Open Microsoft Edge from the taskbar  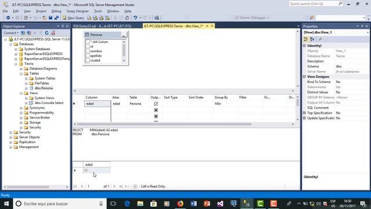tap(127, 204)
